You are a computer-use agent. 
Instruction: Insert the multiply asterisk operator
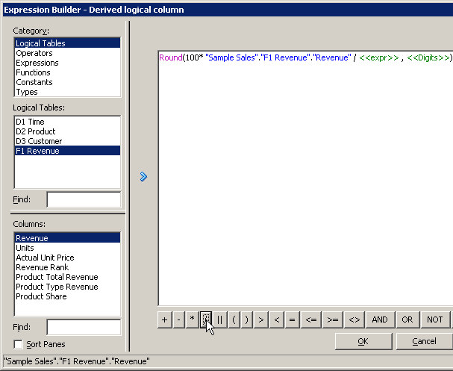pos(192,319)
